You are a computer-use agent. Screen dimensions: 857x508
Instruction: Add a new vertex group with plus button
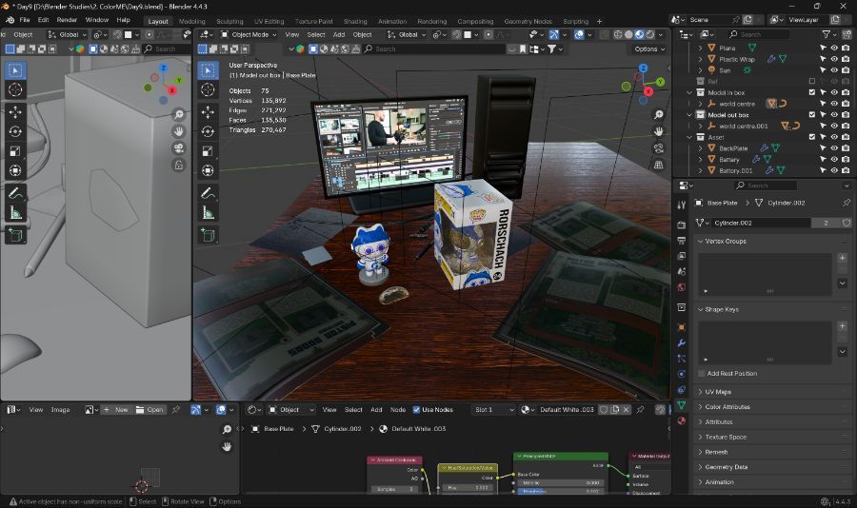843,258
